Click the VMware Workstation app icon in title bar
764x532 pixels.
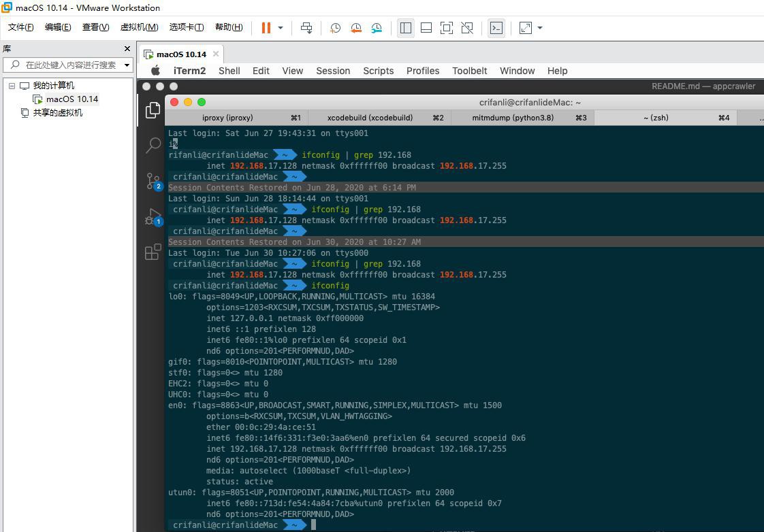[x=7, y=7]
